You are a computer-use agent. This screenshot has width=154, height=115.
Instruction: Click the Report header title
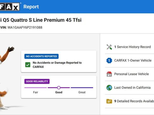pos(31,7)
